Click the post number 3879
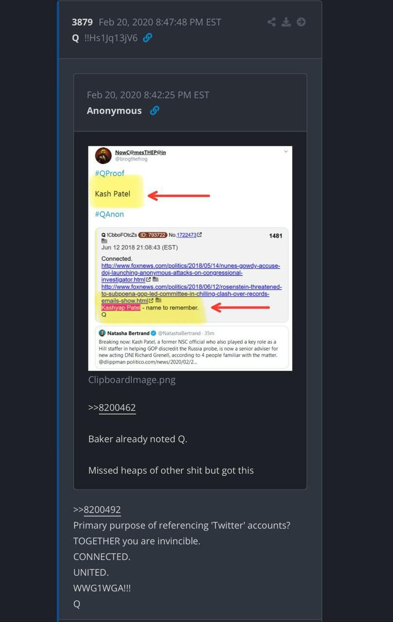393x622 pixels. coord(82,22)
